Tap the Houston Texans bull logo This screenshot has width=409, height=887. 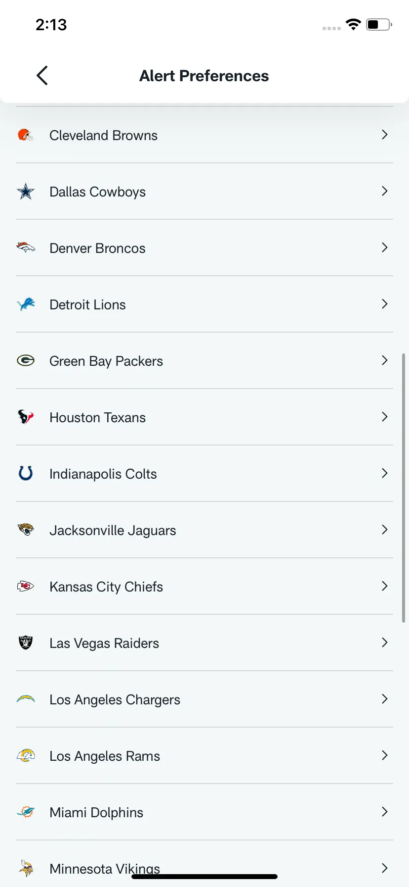coord(26,417)
